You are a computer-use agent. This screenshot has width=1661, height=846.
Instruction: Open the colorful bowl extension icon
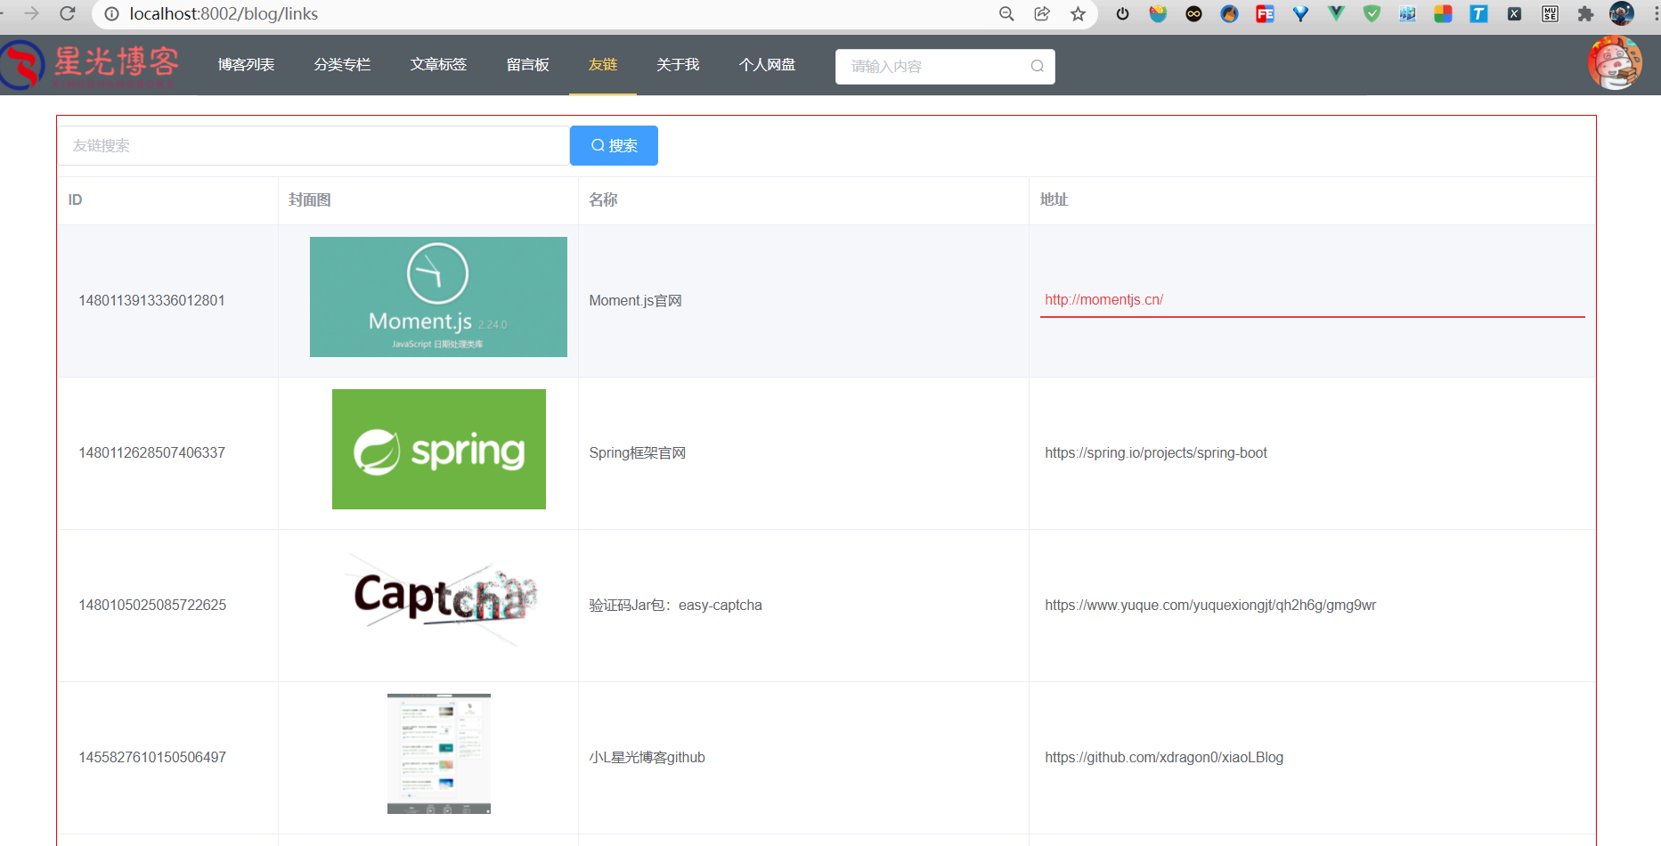[x=1158, y=13]
